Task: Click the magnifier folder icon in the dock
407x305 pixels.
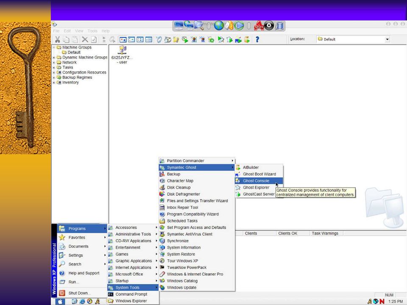Action: point(199,25)
